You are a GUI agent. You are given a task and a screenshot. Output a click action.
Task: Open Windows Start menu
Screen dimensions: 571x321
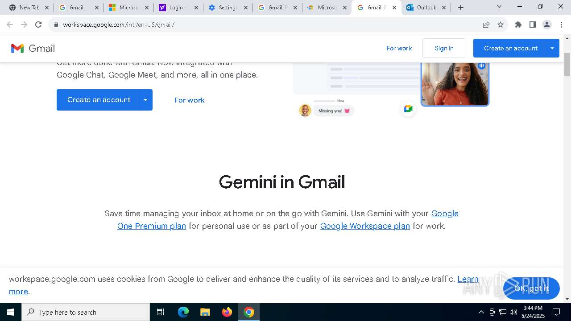click(11, 312)
